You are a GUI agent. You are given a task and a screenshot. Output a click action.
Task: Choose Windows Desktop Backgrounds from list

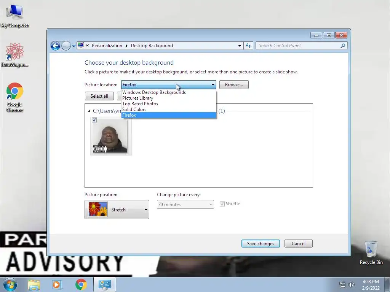169,92
